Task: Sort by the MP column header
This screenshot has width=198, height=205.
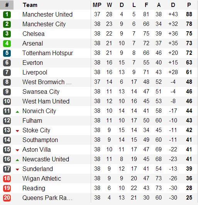Action: tap(97, 5)
